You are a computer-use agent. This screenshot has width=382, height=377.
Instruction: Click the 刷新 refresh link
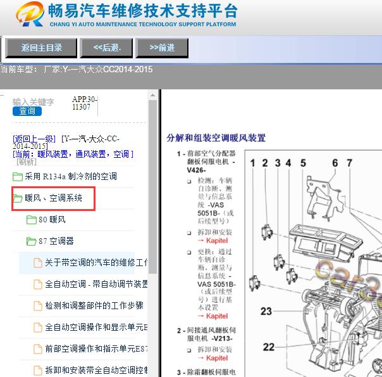click(x=27, y=162)
